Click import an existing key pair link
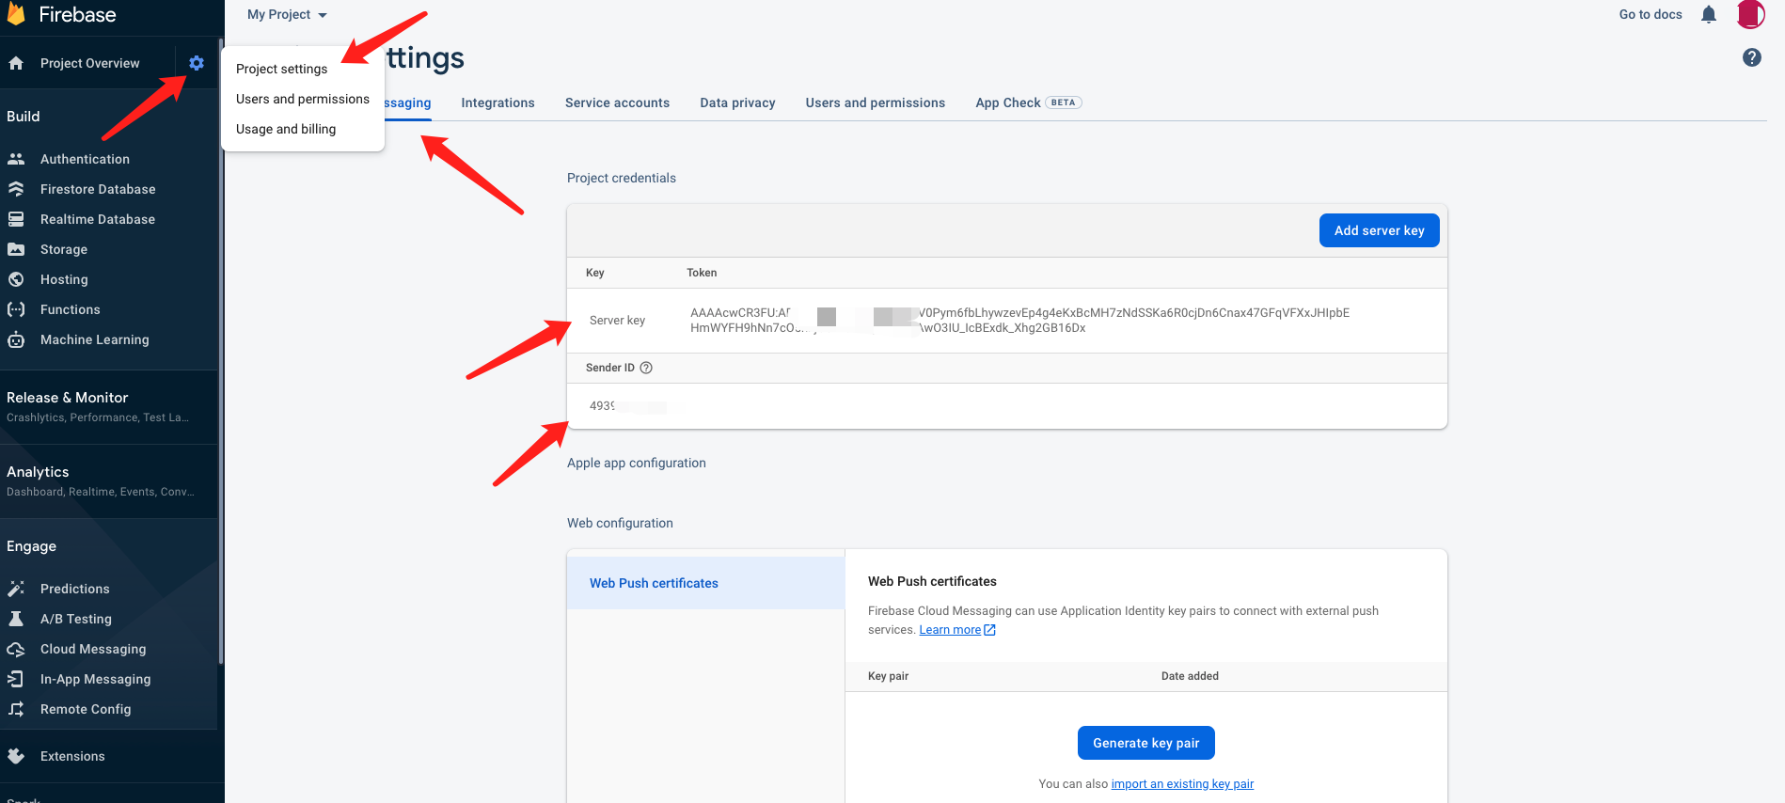Viewport: 1785px width, 803px height. pyautogui.click(x=1182, y=784)
